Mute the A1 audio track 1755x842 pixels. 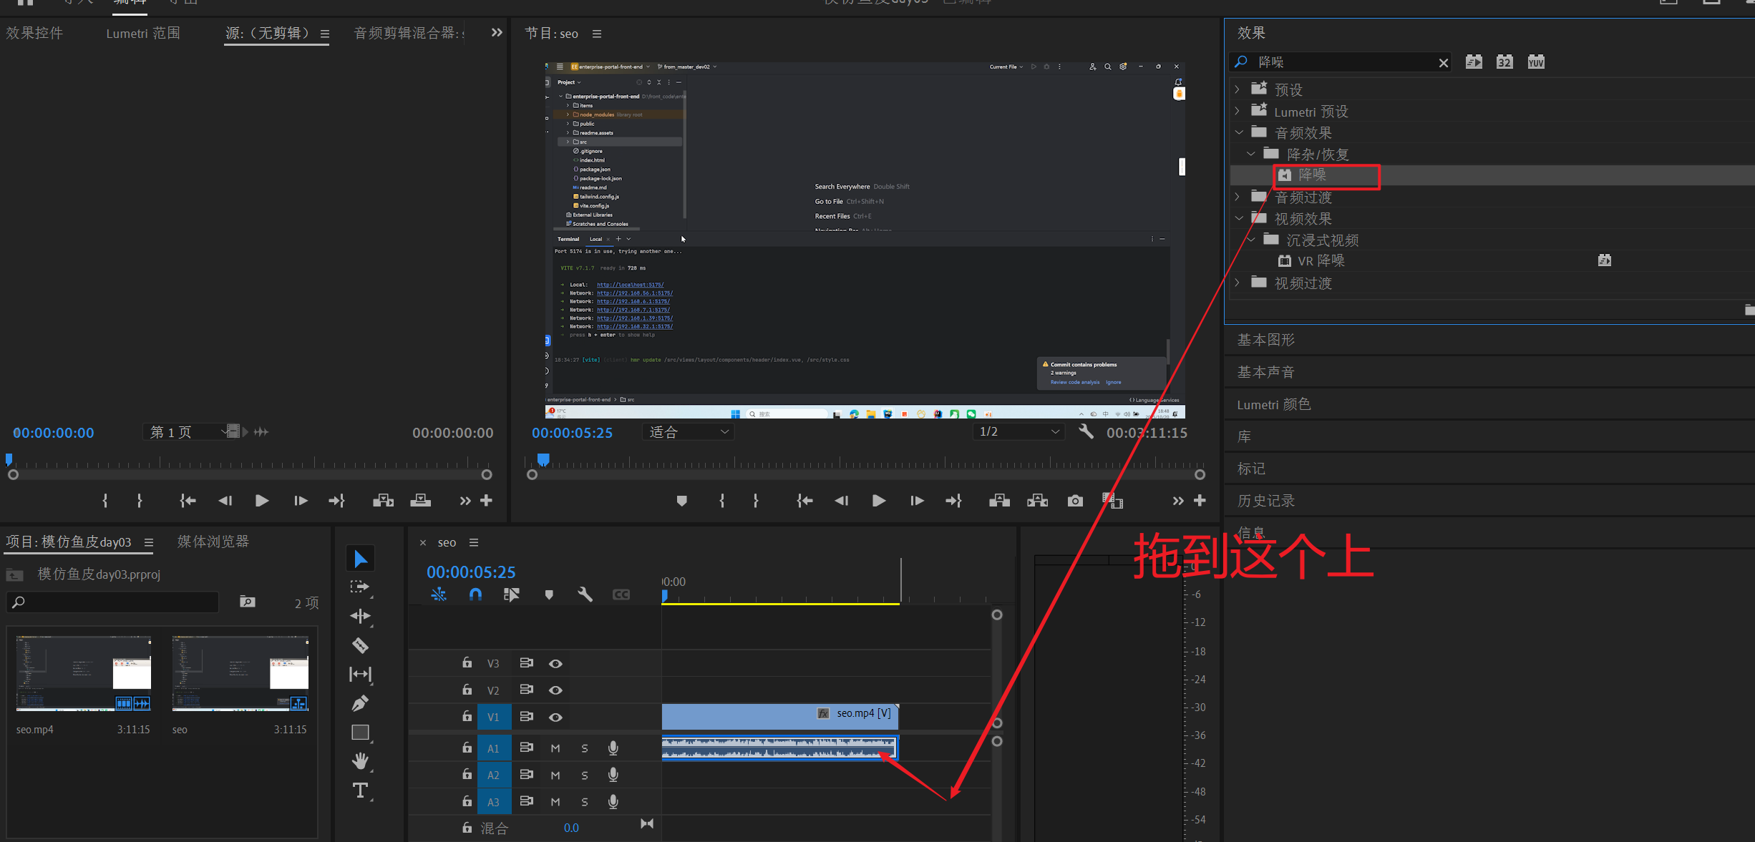pyautogui.click(x=555, y=748)
